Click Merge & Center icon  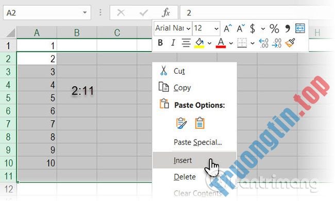click(300, 28)
